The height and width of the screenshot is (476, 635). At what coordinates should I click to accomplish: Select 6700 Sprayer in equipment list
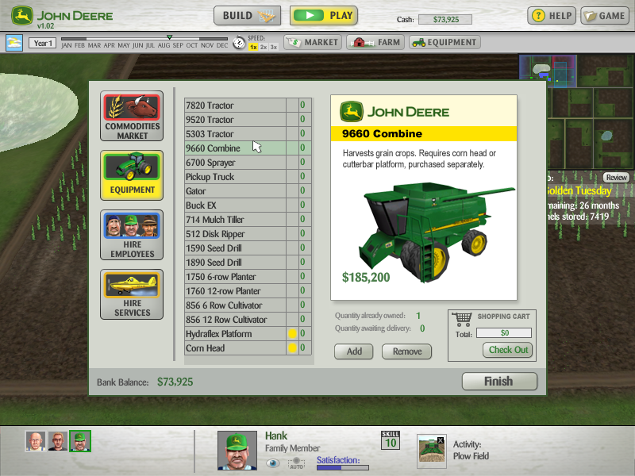click(x=248, y=163)
